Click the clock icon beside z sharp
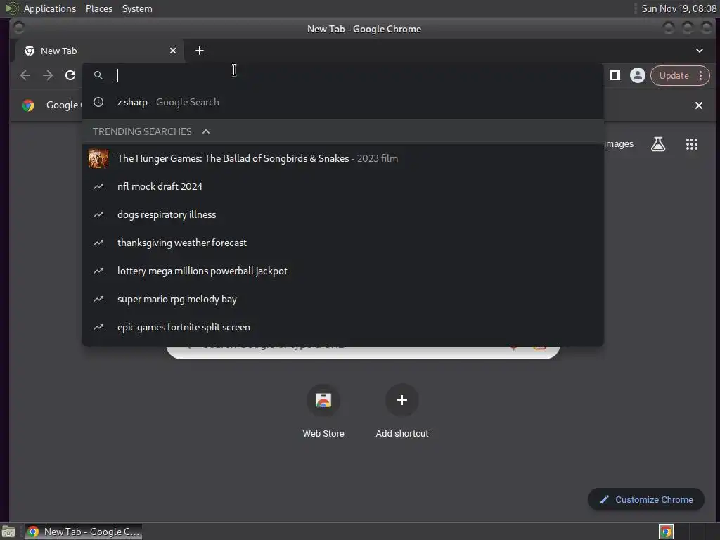 (98, 102)
